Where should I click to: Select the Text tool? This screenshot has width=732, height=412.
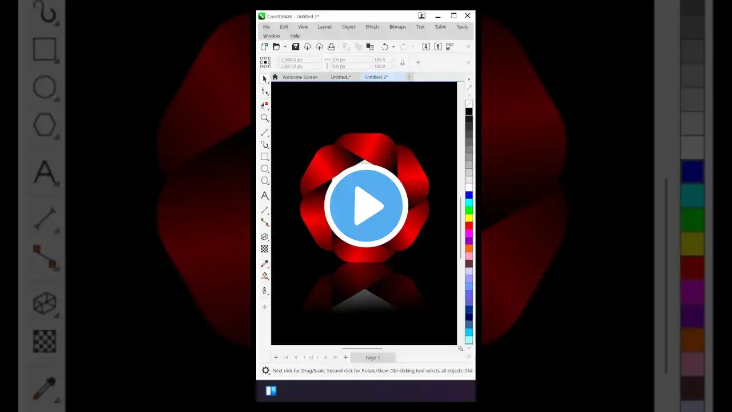265,196
